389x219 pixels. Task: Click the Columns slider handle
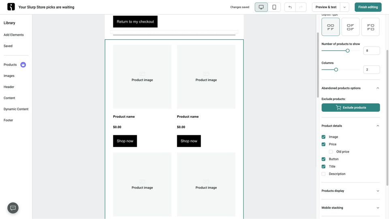336,70
